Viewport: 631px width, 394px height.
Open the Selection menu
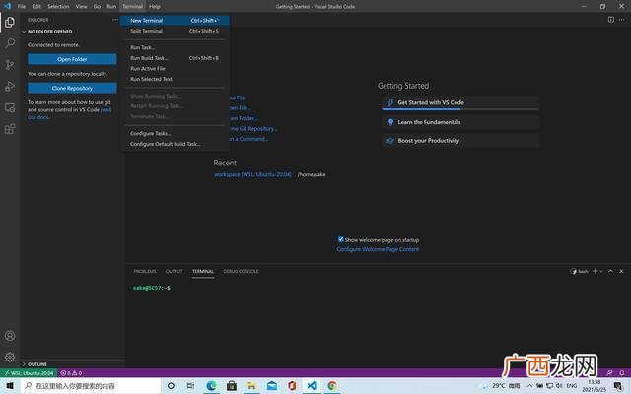click(x=58, y=7)
